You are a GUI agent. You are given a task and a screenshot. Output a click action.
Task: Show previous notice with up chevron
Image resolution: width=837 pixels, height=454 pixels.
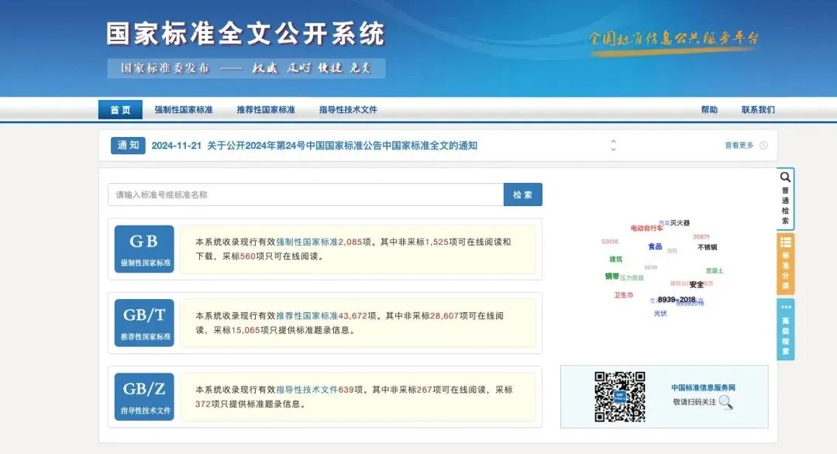(613, 141)
